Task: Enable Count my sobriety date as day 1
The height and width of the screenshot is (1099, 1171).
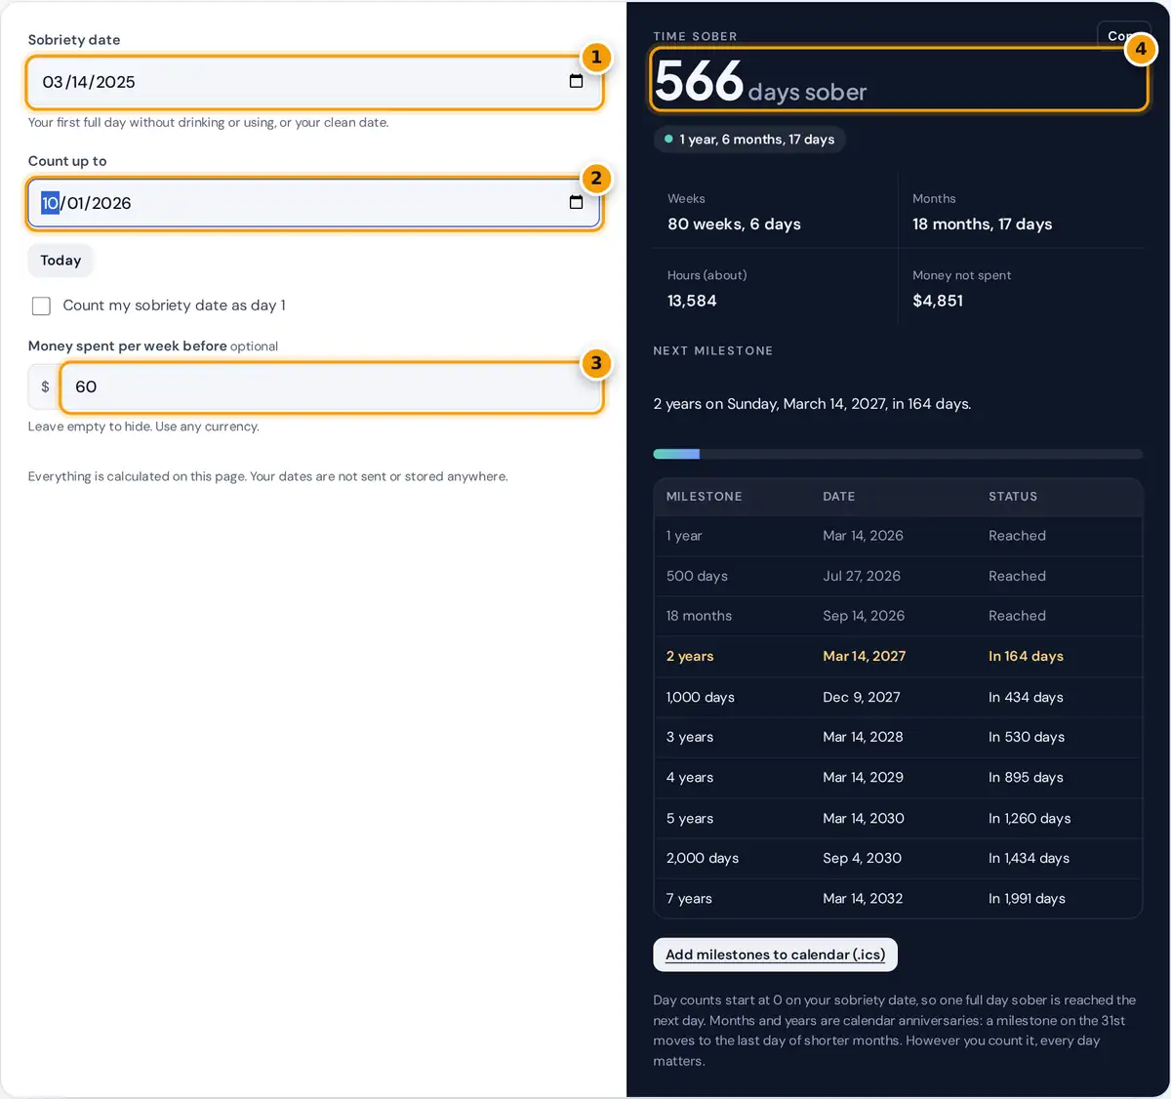Action: [x=41, y=305]
